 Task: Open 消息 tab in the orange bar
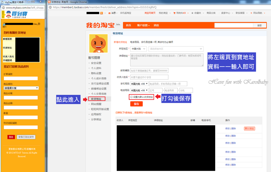coord(156,25)
